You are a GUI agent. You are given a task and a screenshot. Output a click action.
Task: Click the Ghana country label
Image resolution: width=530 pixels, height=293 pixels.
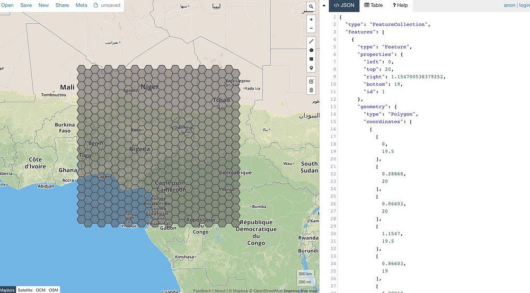click(x=68, y=170)
